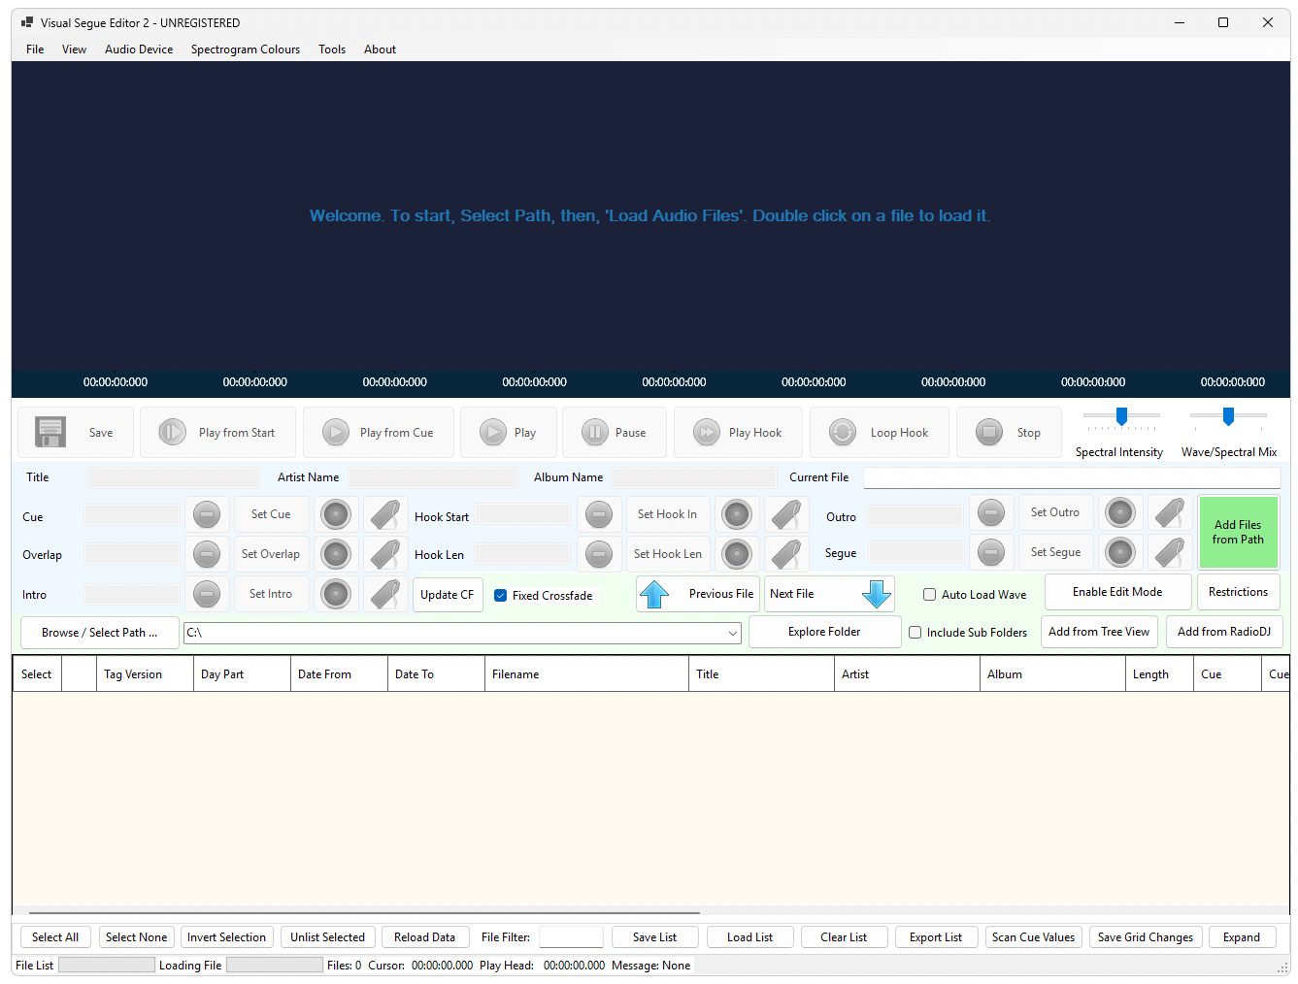Click the speaker icon next to Set Hook Len
The width and height of the screenshot is (1298, 984).
pos(737,554)
